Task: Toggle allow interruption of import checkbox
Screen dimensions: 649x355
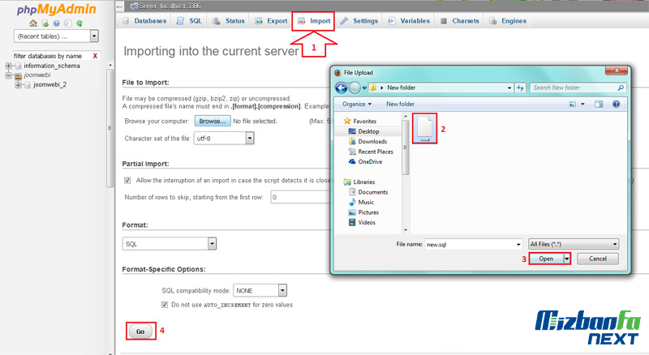Action: pyautogui.click(x=128, y=180)
